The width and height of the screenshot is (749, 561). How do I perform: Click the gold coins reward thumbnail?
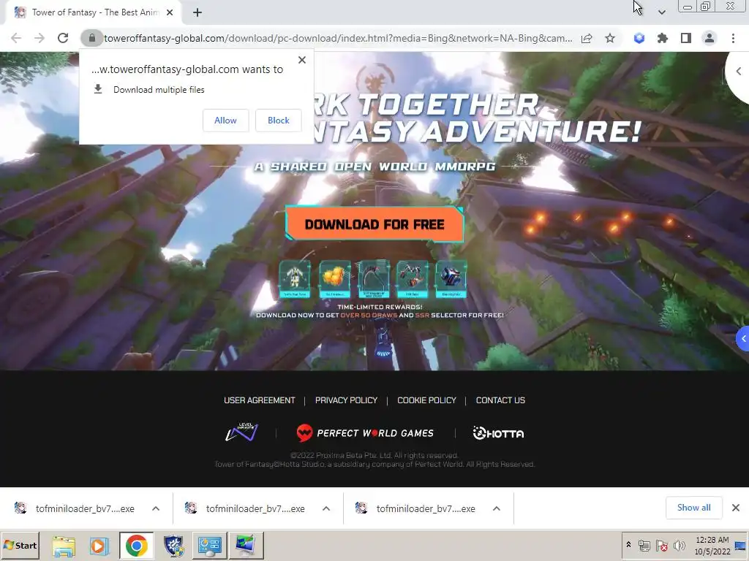coord(334,279)
